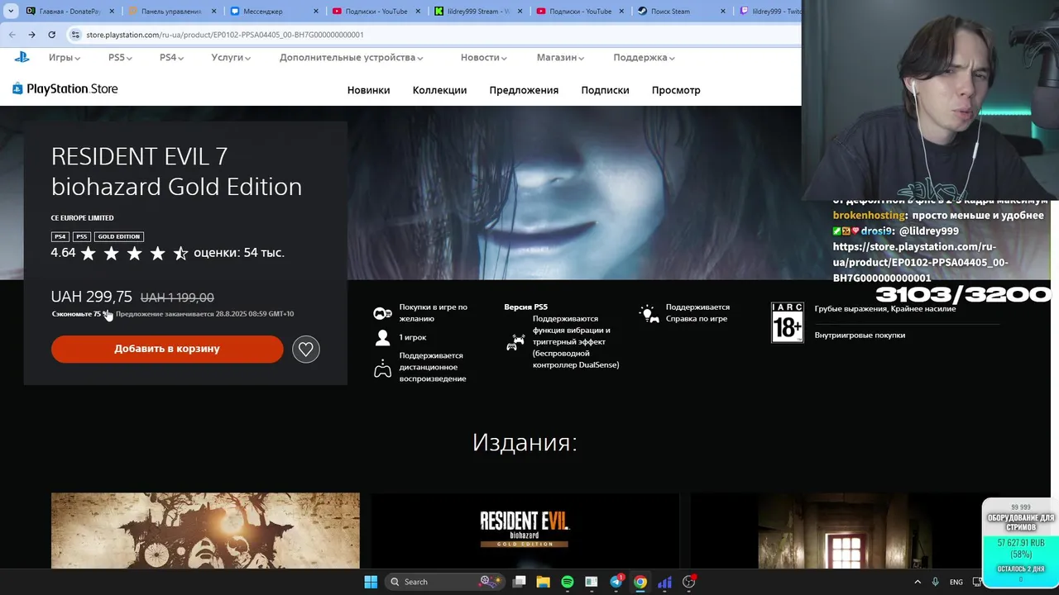This screenshot has width=1059, height=595.
Task: Click the GOLD EDITION tag
Action: pyautogui.click(x=118, y=236)
